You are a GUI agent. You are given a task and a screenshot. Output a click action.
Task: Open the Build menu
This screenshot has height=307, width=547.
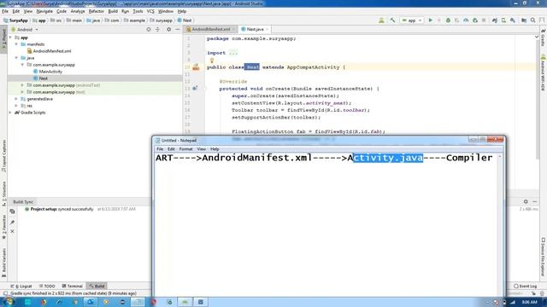pos(113,11)
